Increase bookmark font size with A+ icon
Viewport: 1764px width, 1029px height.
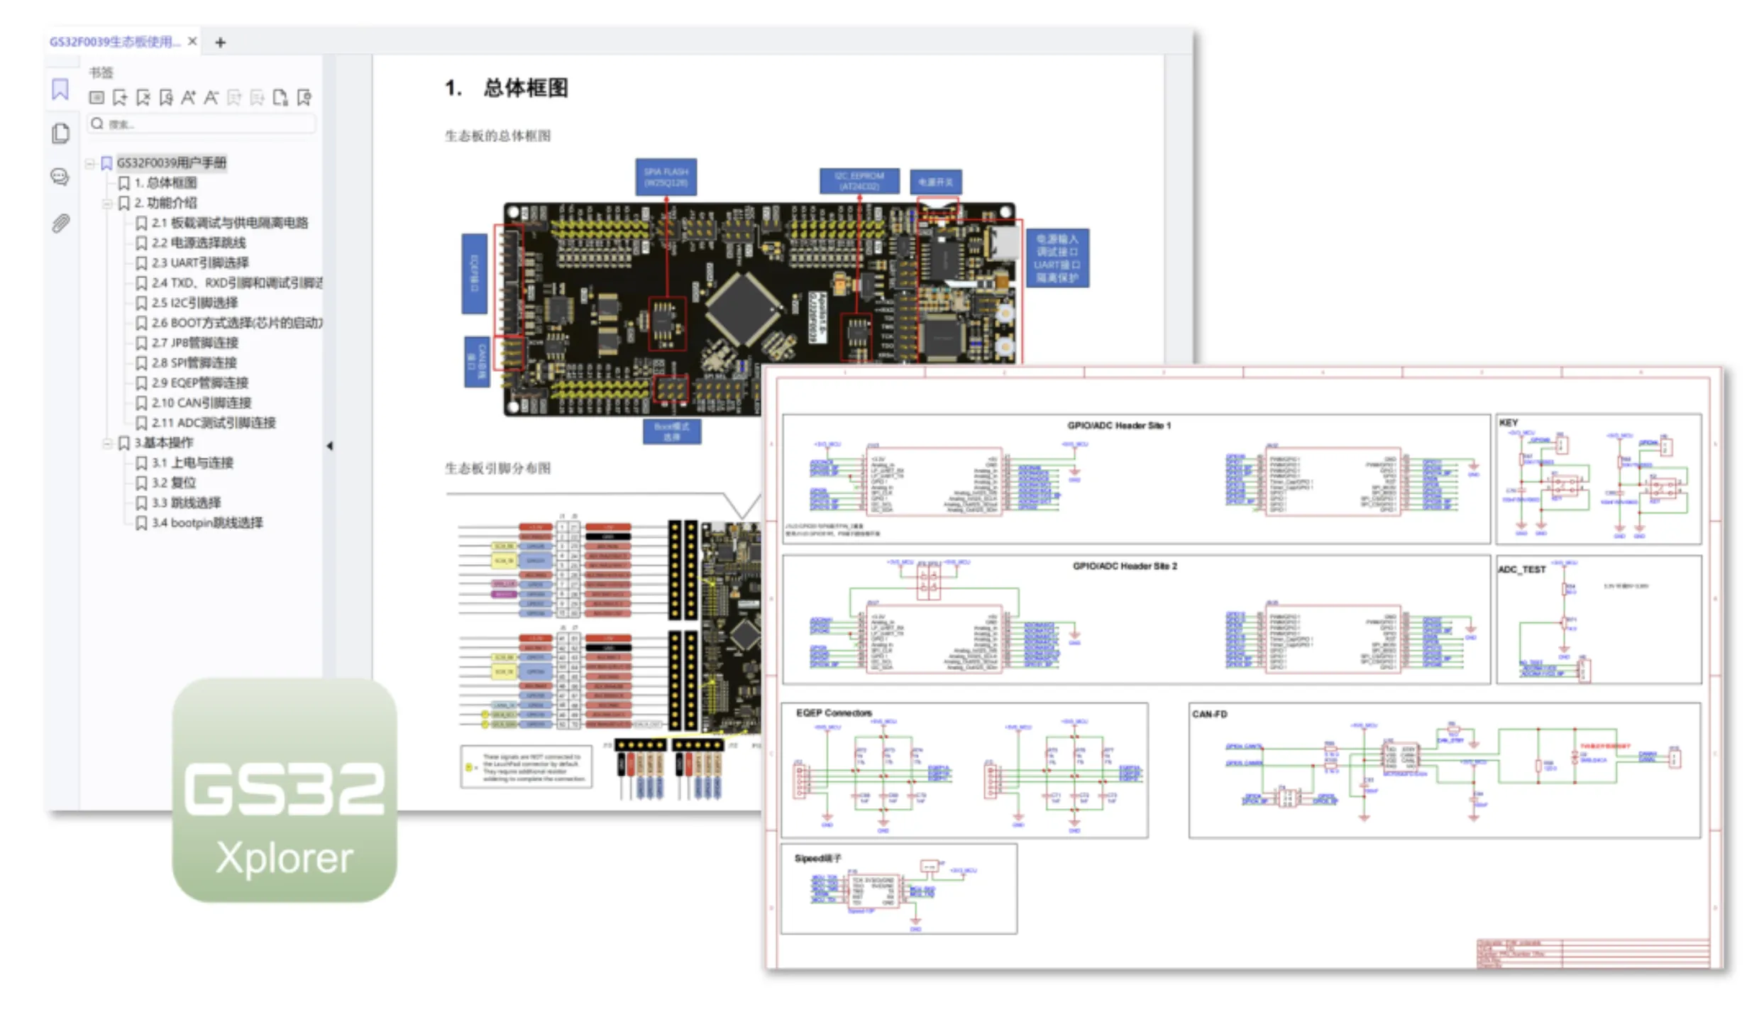tap(189, 98)
